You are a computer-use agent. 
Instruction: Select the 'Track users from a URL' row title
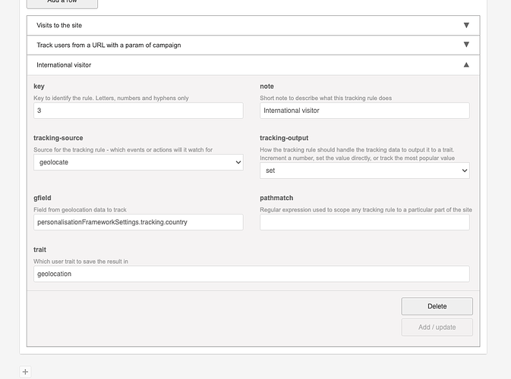pyautogui.click(x=109, y=45)
